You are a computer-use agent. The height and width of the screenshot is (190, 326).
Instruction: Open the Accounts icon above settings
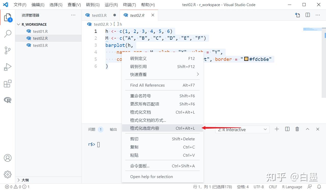[8, 158]
